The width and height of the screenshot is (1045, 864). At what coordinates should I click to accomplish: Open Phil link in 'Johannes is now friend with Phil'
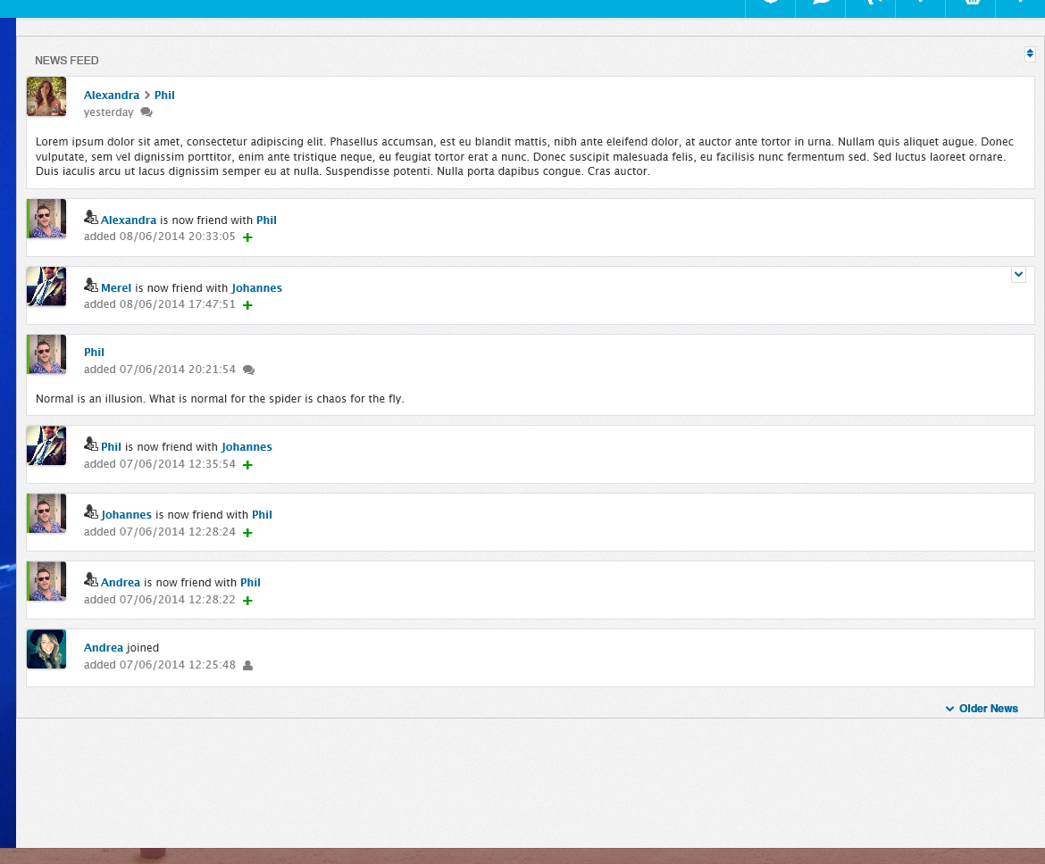(262, 515)
